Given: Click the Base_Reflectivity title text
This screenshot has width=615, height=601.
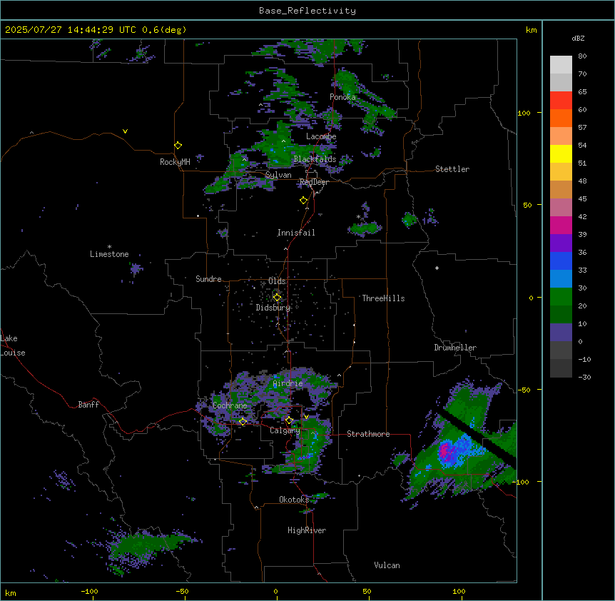Looking at the screenshot, I should point(307,11).
